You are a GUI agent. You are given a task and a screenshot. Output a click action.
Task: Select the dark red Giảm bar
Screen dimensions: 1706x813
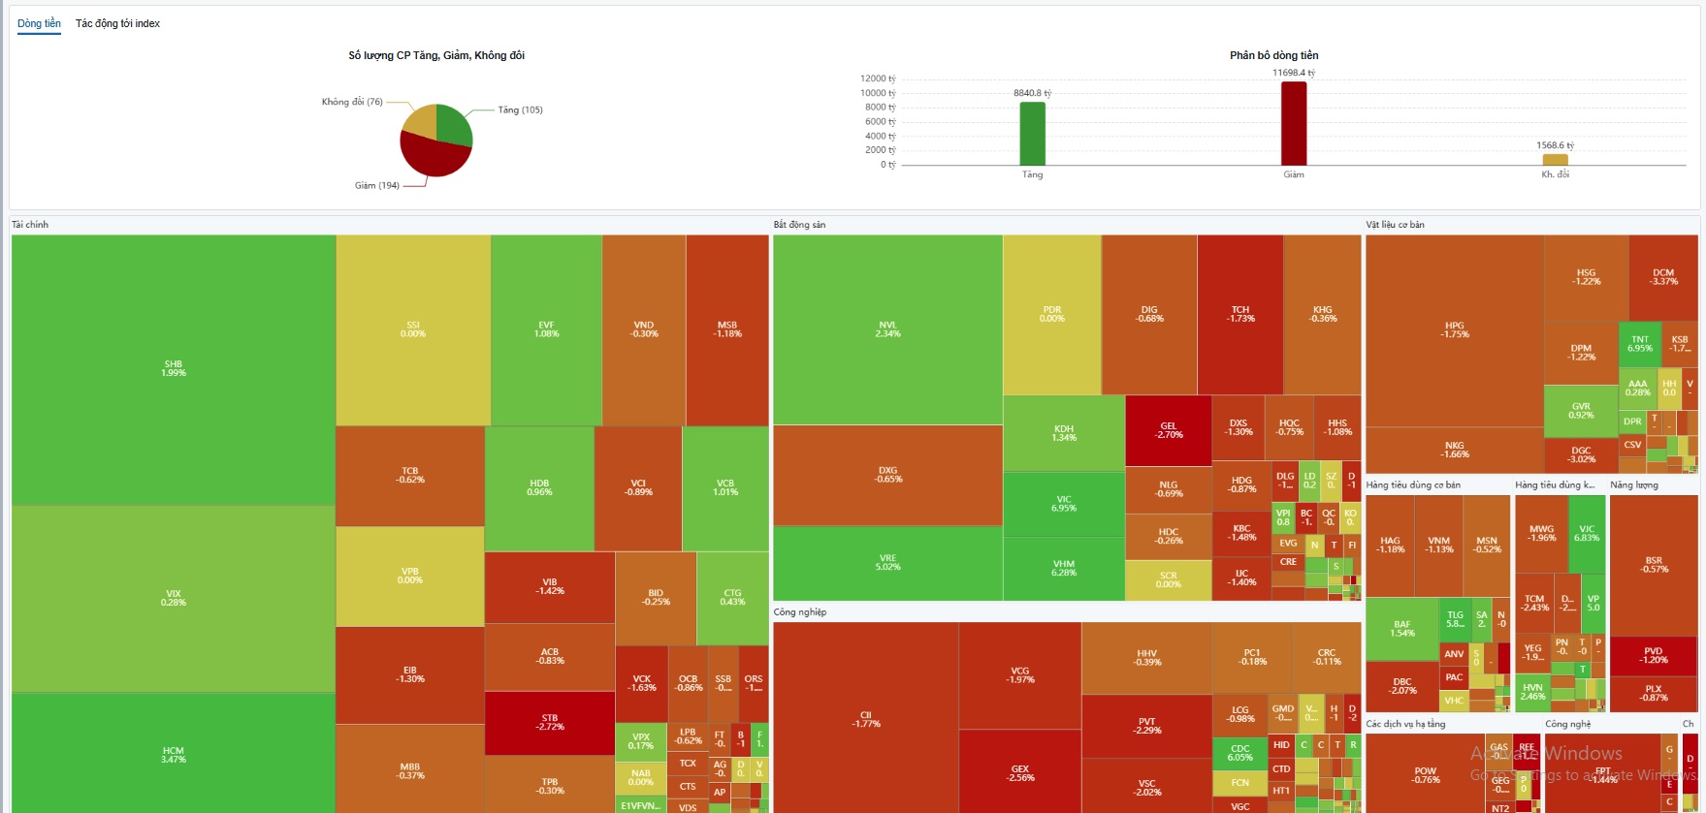[x=1293, y=123]
